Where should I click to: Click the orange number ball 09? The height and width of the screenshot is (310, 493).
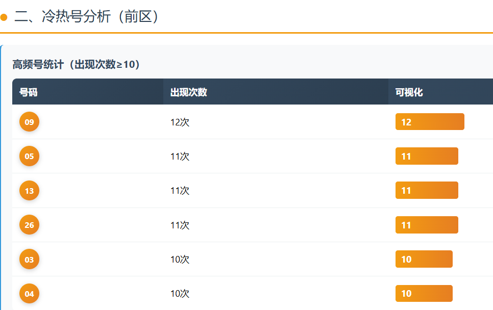coord(29,122)
